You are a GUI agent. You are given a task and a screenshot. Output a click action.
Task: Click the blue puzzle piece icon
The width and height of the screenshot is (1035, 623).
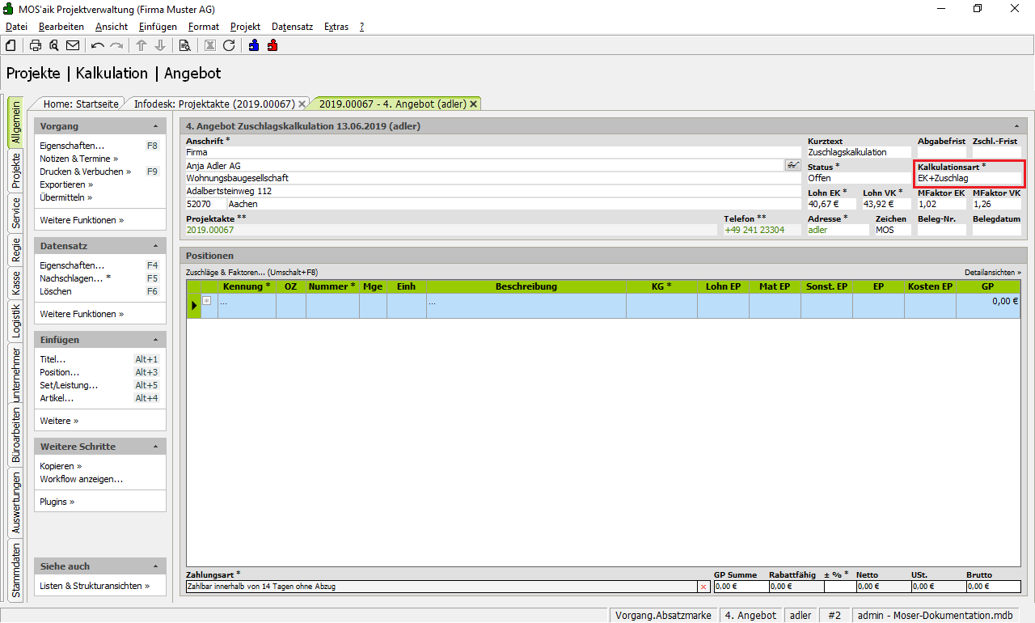(x=254, y=45)
